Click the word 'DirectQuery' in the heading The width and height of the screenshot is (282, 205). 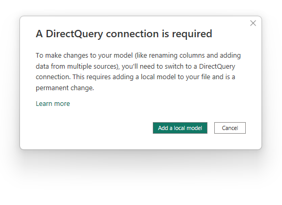(x=75, y=34)
